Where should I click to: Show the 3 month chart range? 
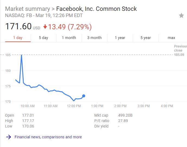pos(94,38)
